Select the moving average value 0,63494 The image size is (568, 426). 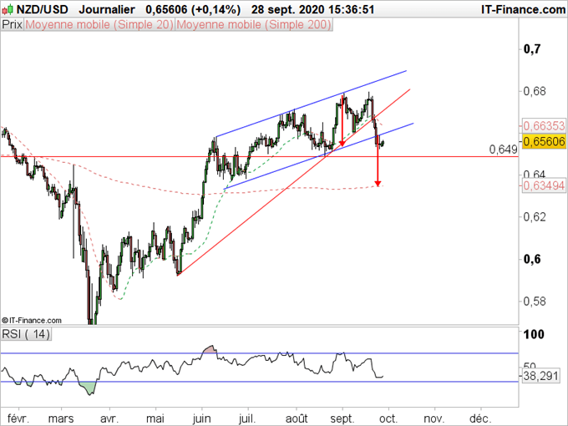coord(544,185)
